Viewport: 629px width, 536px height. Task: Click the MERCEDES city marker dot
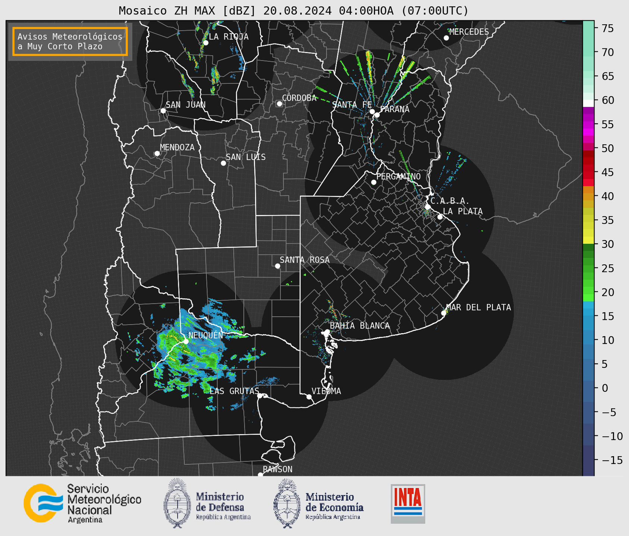click(446, 38)
